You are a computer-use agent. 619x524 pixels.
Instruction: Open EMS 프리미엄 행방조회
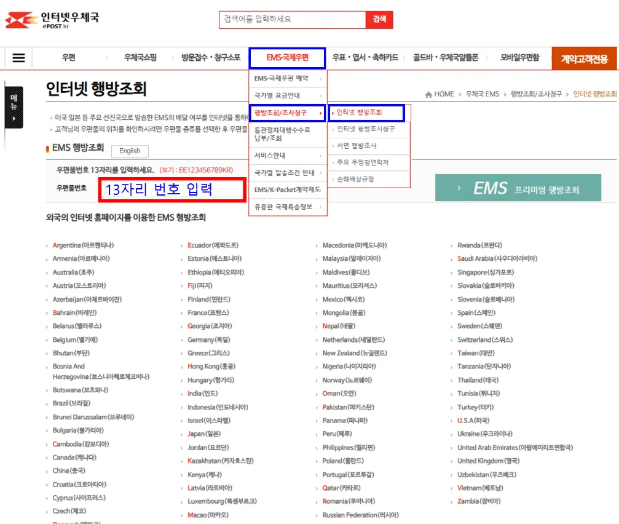(x=518, y=188)
